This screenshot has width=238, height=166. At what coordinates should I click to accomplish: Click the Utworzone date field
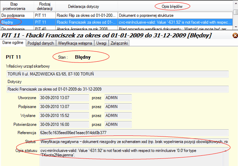[x=64, y=98]
